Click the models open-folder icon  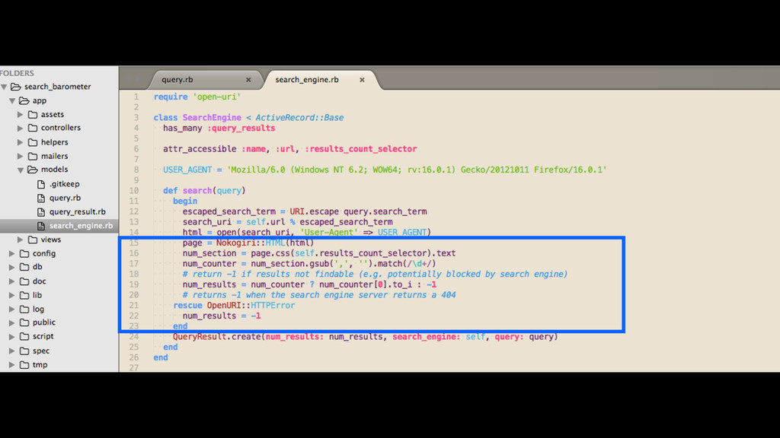(32, 170)
